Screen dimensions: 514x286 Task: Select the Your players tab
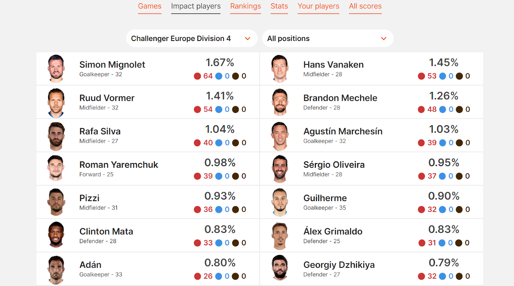(318, 6)
